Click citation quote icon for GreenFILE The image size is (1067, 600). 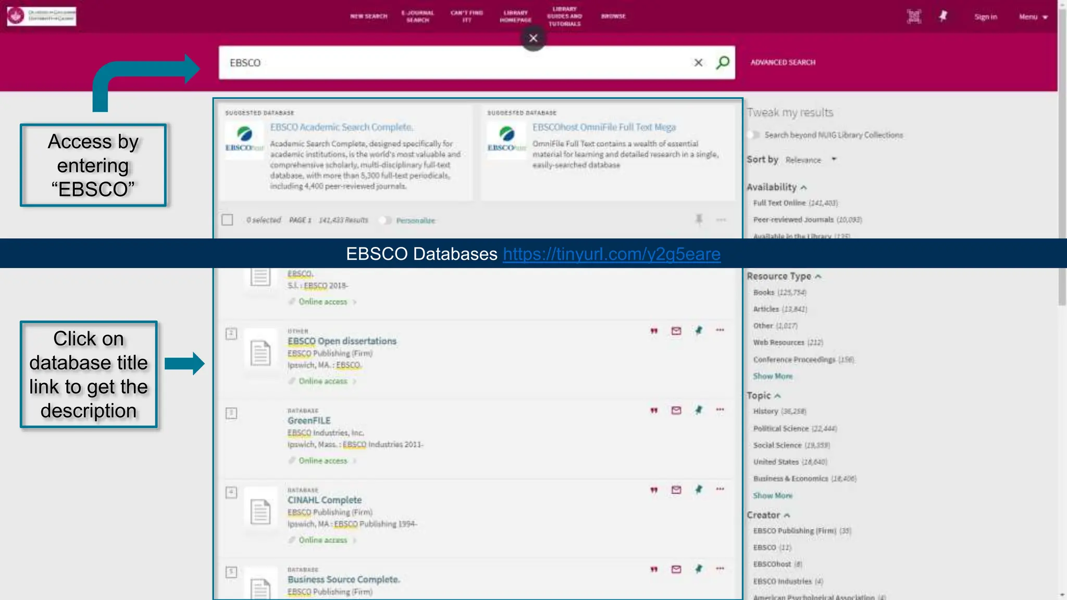[x=654, y=410]
